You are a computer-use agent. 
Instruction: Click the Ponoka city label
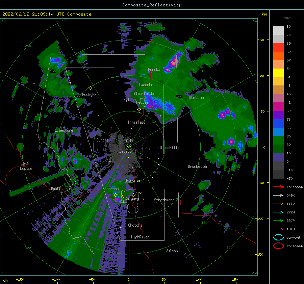(154, 70)
